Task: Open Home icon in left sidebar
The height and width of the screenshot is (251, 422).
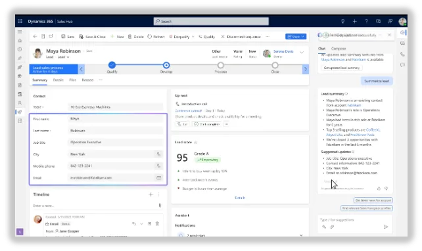Action: (20, 41)
